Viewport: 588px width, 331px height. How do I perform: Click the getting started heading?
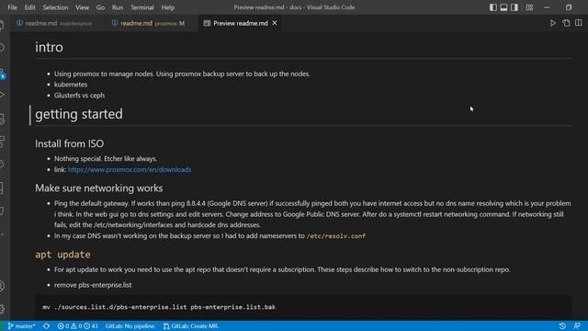click(79, 114)
